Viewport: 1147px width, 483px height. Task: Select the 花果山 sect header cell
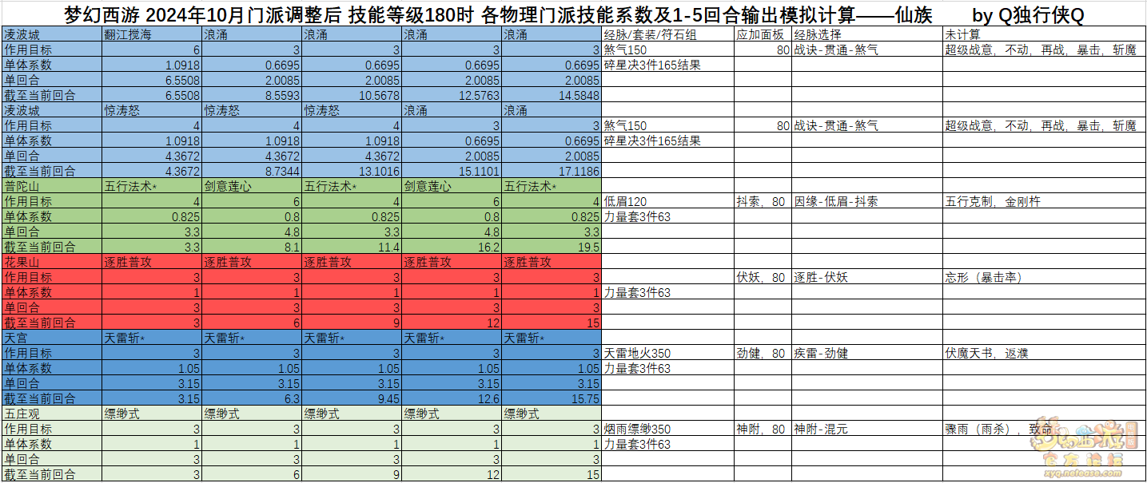(x=52, y=262)
